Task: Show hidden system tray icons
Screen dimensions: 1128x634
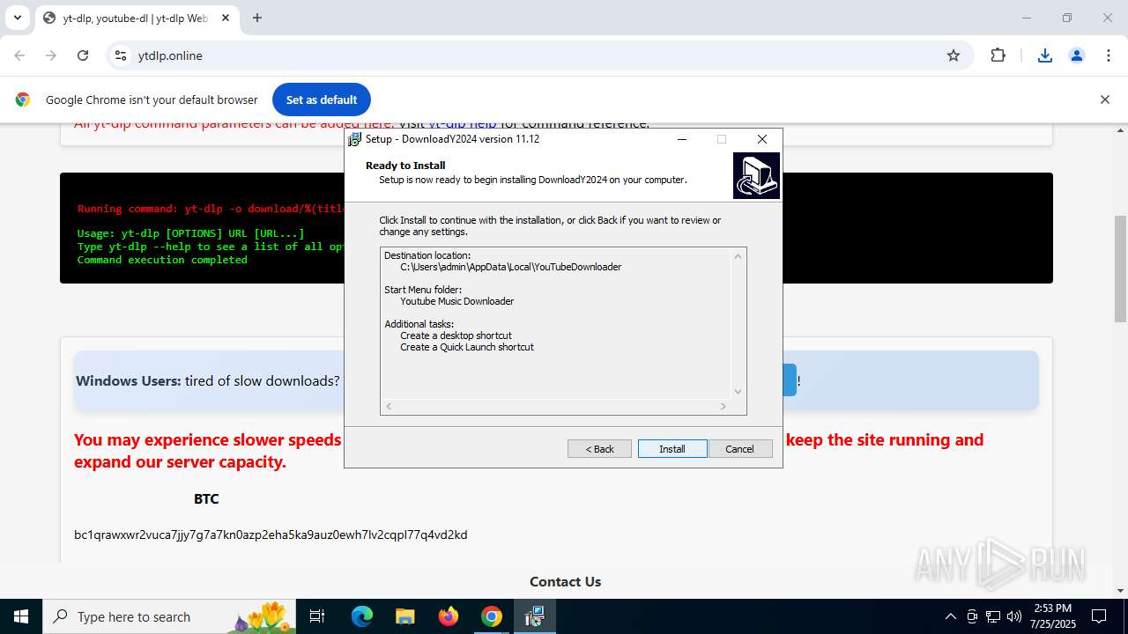Action: (950, 616)
